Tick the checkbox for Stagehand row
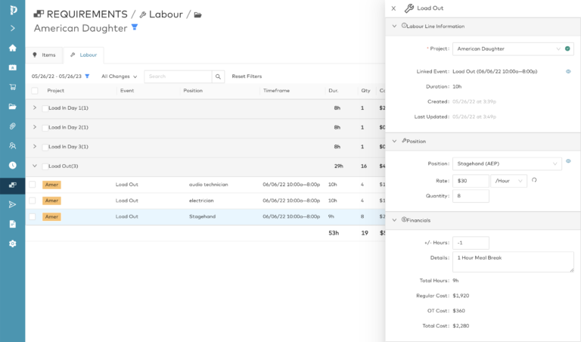Screen dimensions: 581x342 click(x=33, y=216)
